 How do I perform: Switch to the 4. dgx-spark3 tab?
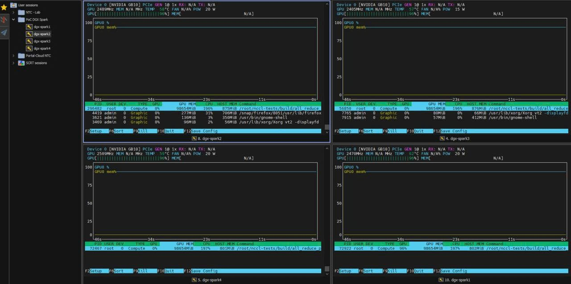pyautogui.click(x=455, y=138)
